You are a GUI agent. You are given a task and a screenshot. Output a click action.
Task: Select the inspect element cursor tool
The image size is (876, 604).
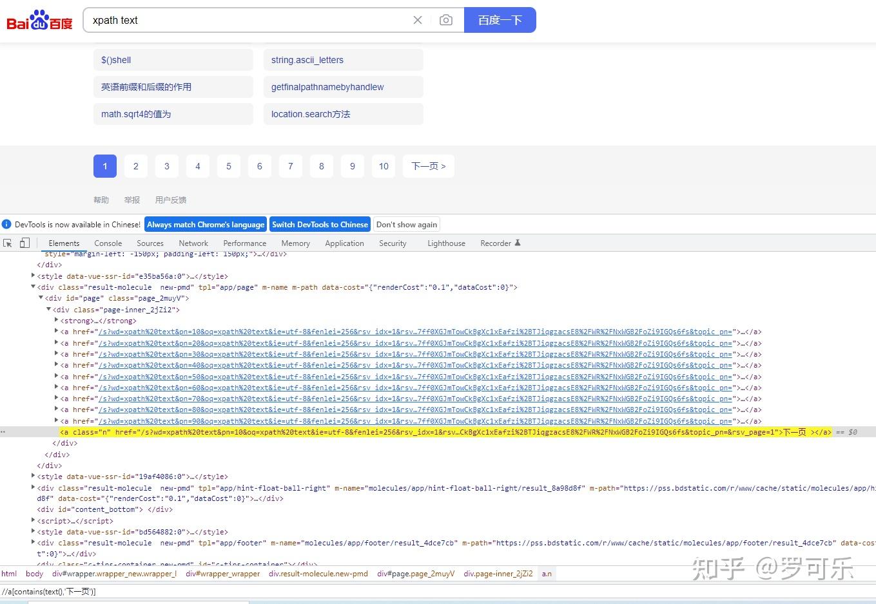pos(8,243)
